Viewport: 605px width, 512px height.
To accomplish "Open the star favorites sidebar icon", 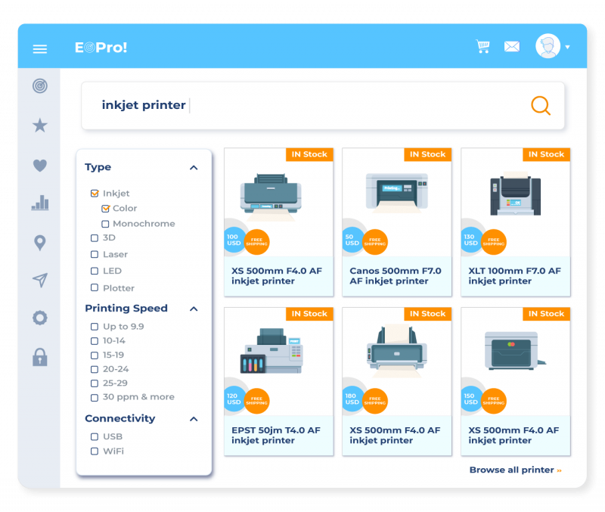I will point(40,126).
